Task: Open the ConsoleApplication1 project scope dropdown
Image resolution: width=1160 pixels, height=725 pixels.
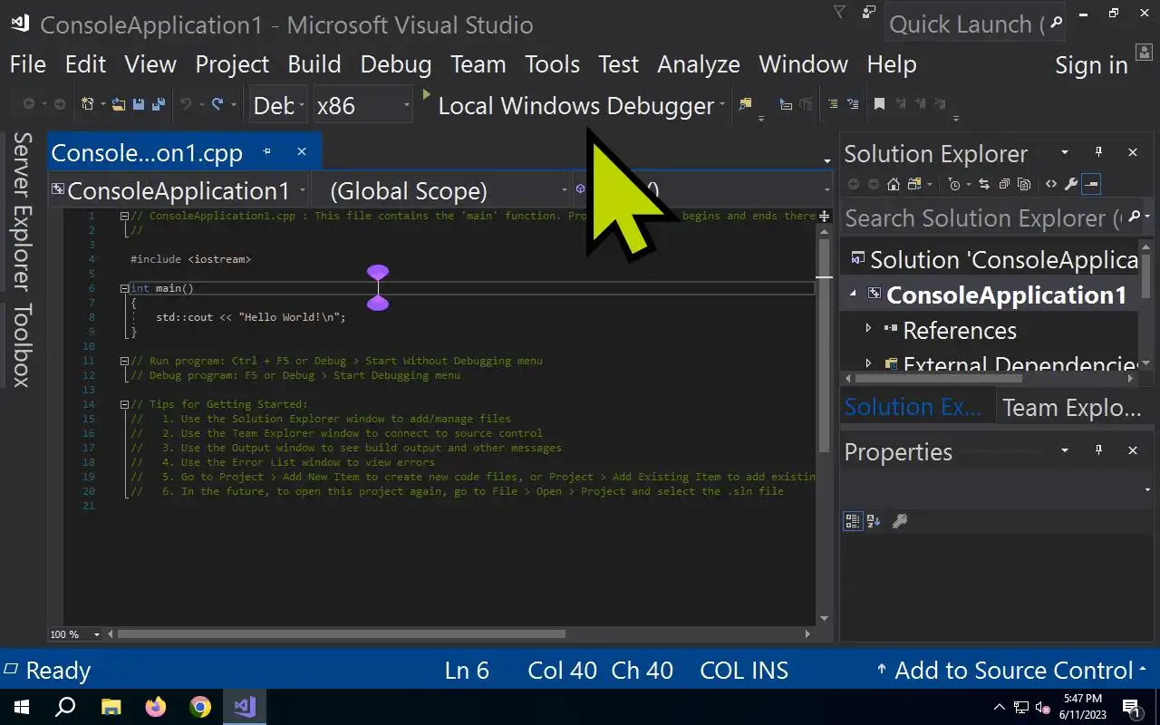Action: tap(178, 190)
